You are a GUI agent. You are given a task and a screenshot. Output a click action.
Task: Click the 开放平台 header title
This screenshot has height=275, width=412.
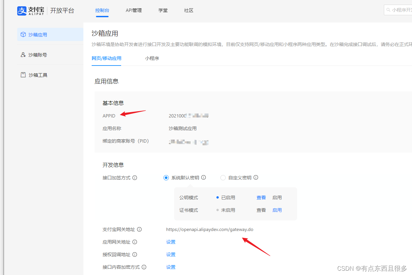[62, 11]
